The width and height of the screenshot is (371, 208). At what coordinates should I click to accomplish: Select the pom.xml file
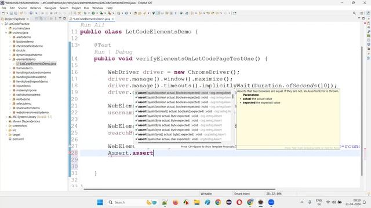(18, 139)
